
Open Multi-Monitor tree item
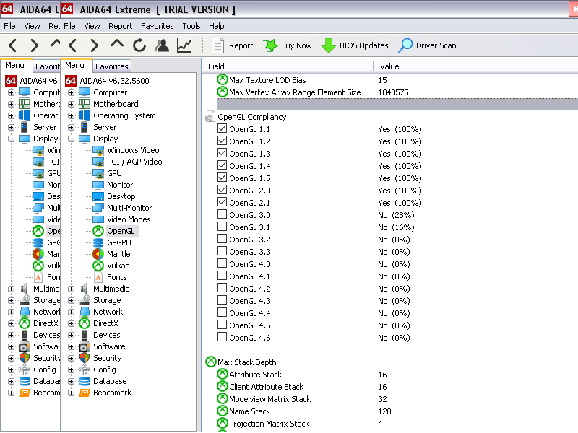tap(129, 208)
